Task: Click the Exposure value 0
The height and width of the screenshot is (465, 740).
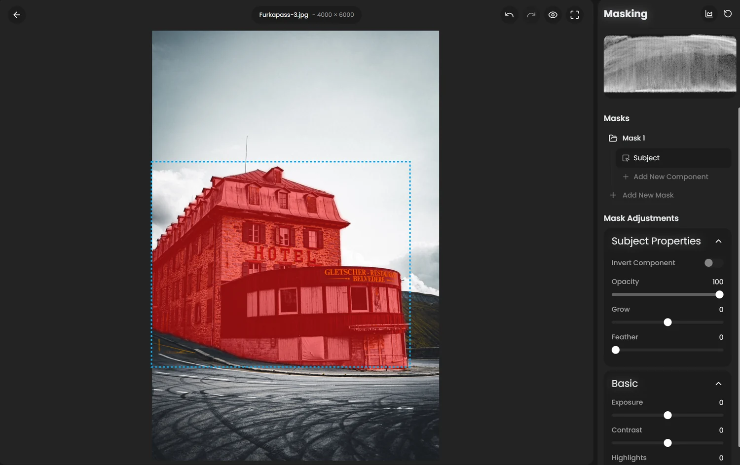Action: (721, 402)
